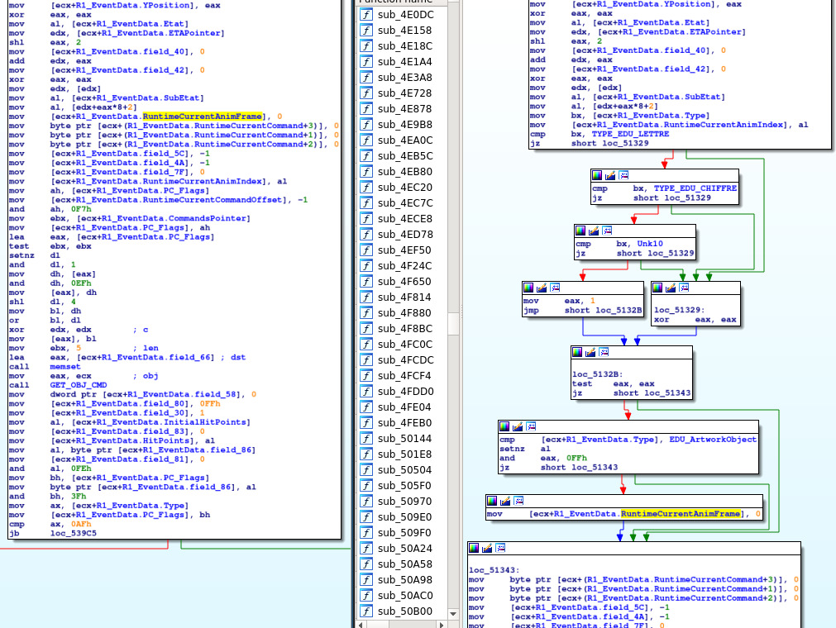Viewport: 836px width, 628px height.
Task: Select sub_4E1A4 in the functions list
Action: pyautogui.click(x=404, y=62)
